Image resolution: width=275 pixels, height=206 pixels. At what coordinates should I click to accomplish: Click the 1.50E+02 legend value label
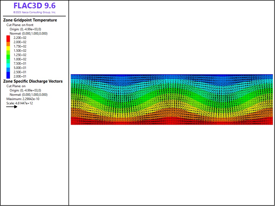coord(20,51)
